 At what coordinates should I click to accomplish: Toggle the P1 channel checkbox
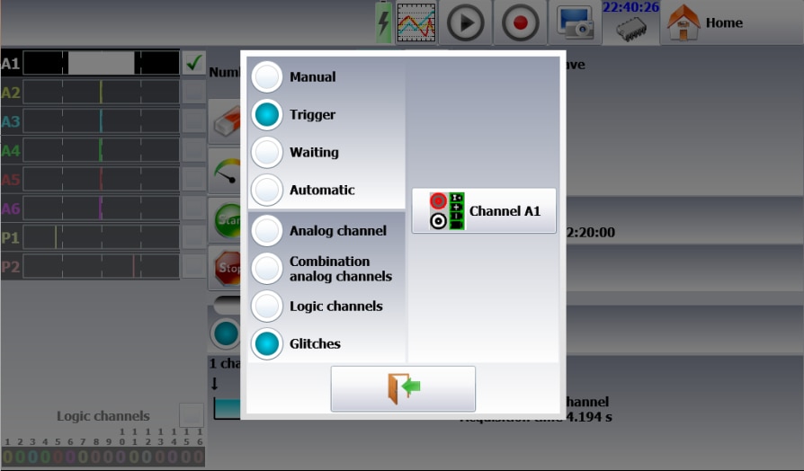[194, 237]
